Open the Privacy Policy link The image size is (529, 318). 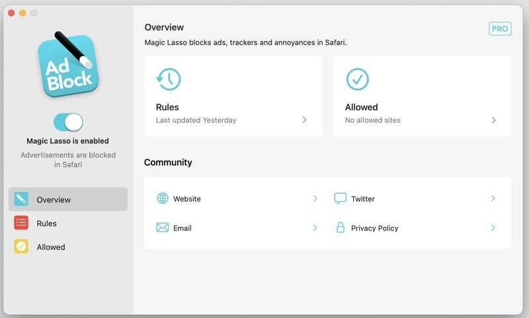click(374, 228)
